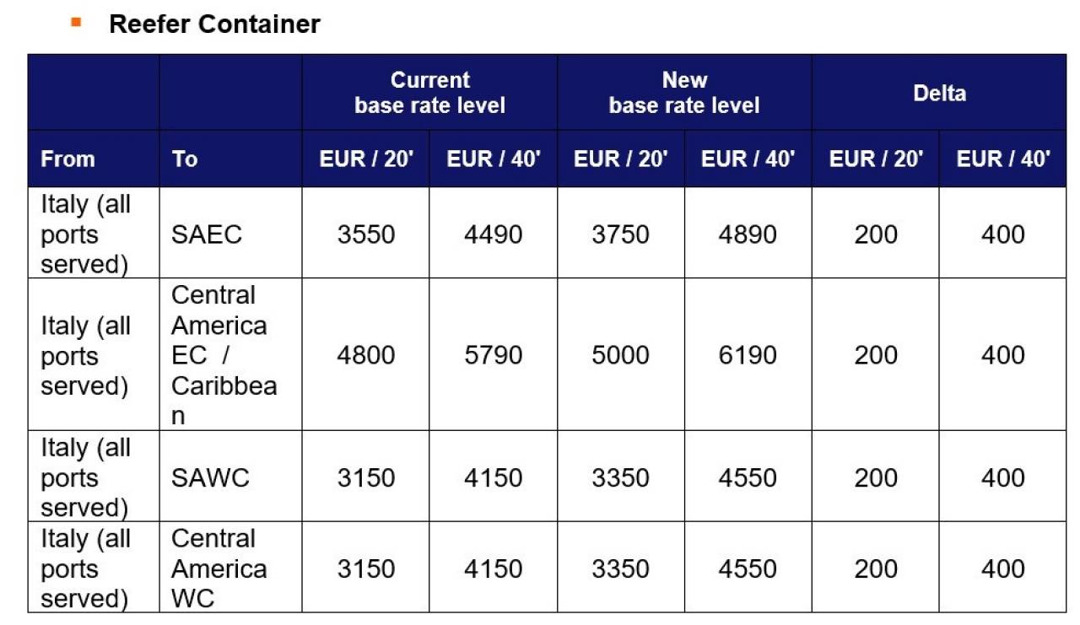Screen dimensions: 1080x625
Task: Click the 4890 new rate cell
Action: pos(748,234)
